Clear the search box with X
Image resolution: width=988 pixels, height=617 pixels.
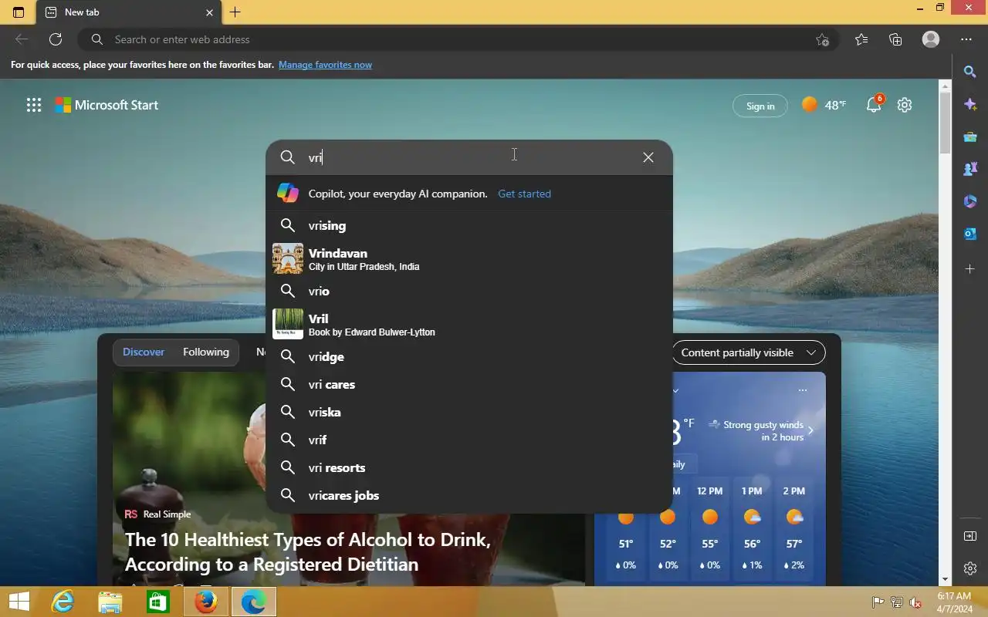pos(648,157)
